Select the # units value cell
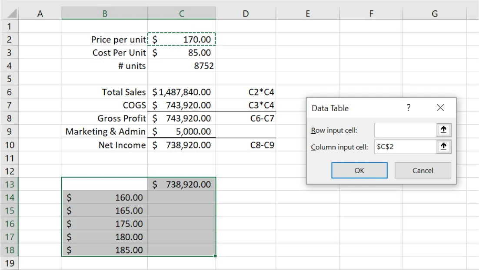Image resolution: width=479 pixels, height=270 pixels. point(182,66)
